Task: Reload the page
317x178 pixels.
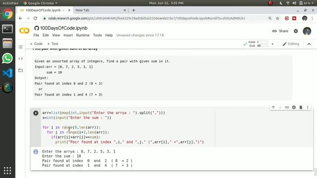Action: [x=35, y=18]
